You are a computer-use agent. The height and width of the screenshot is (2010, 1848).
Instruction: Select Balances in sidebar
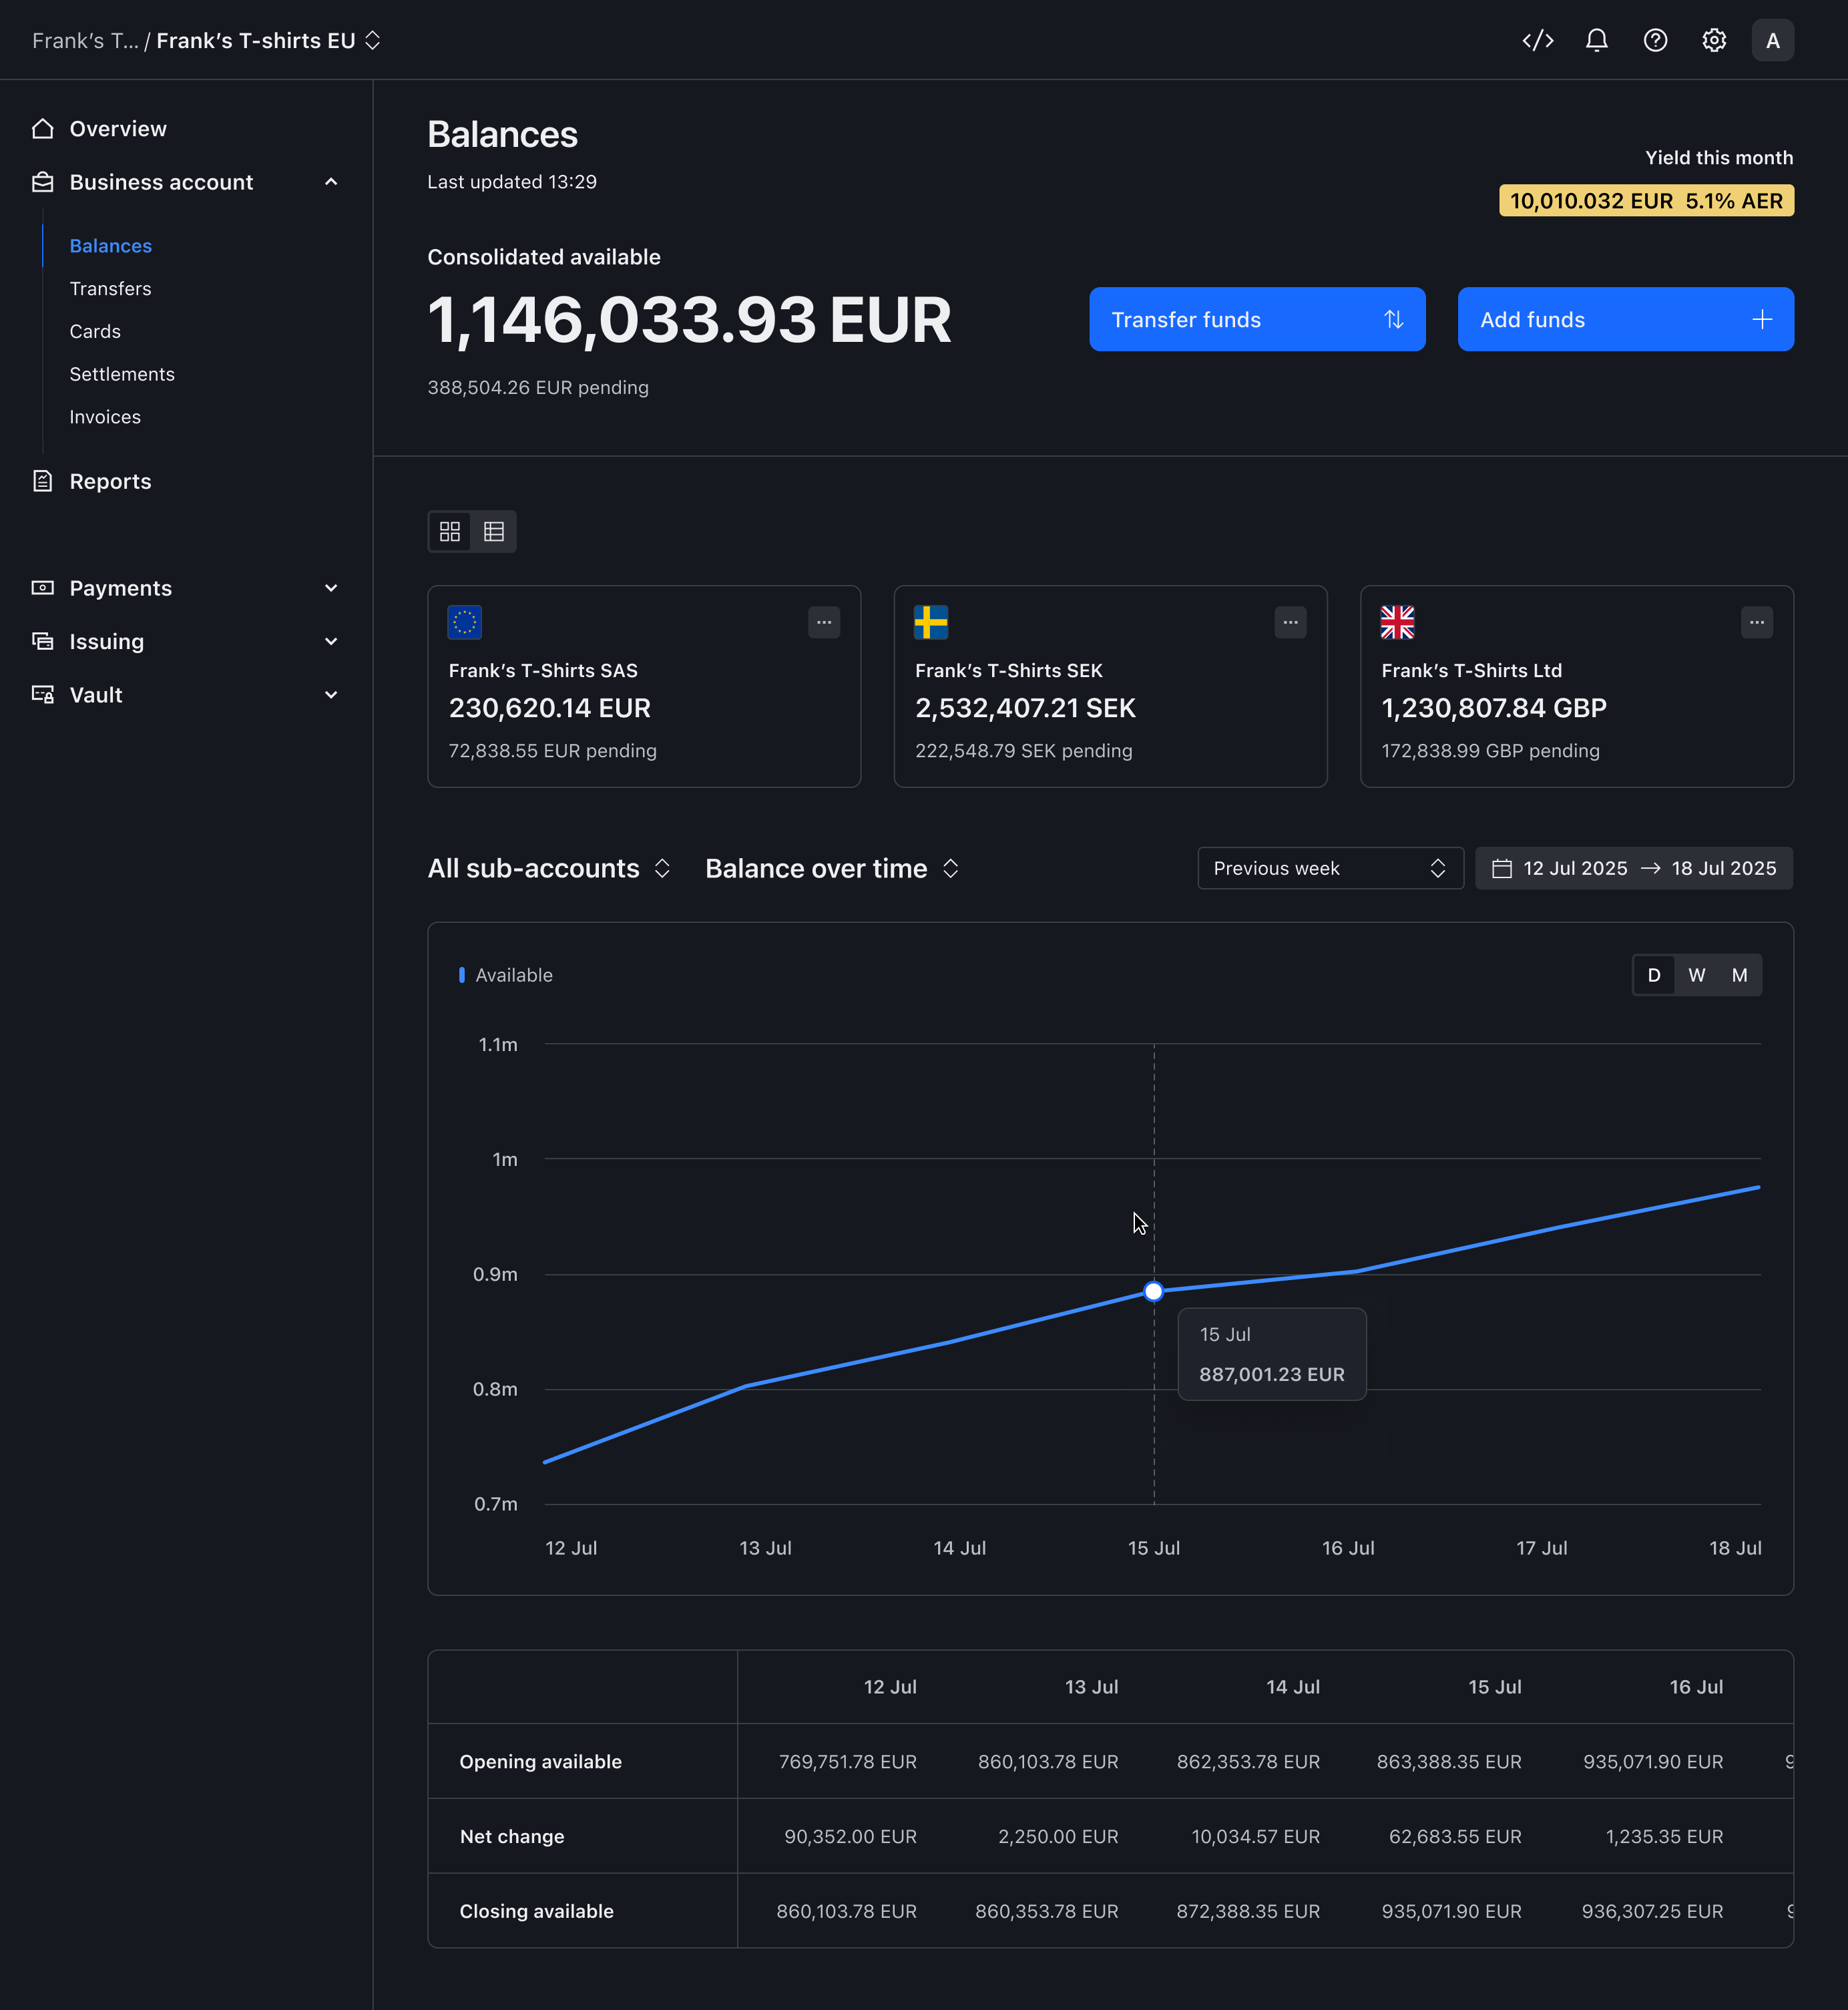[x=111, y=246]
